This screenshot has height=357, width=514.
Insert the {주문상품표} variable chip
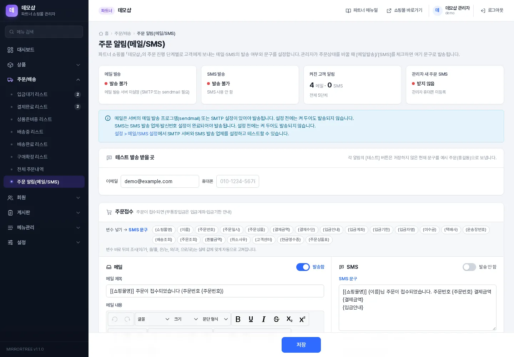coord(319,240)
